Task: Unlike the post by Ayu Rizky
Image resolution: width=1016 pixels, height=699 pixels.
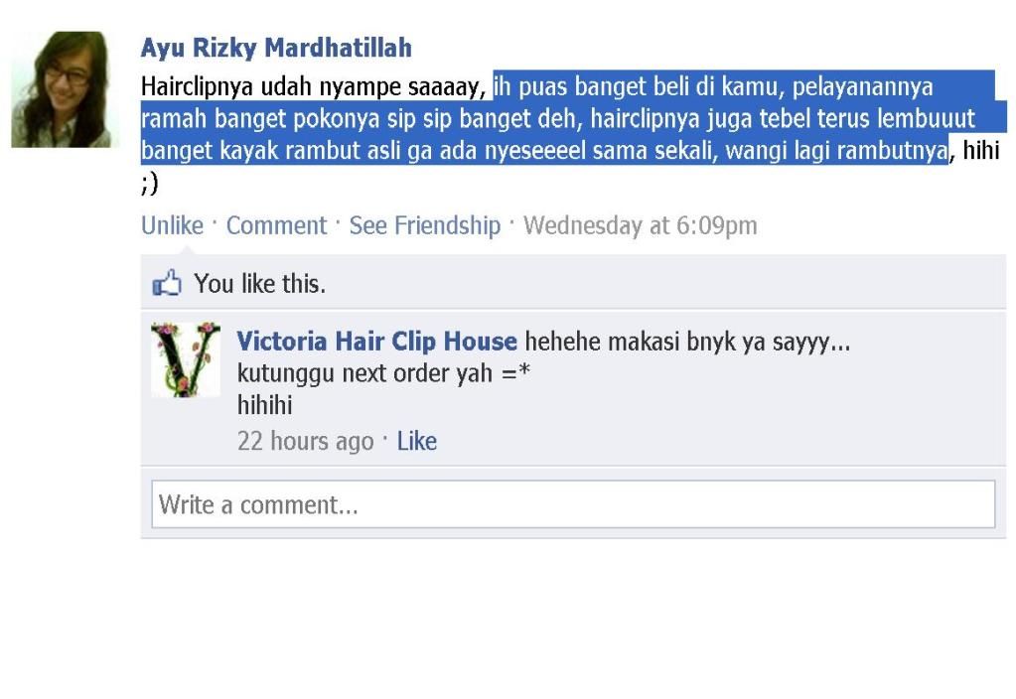Action: pos(173,225)
